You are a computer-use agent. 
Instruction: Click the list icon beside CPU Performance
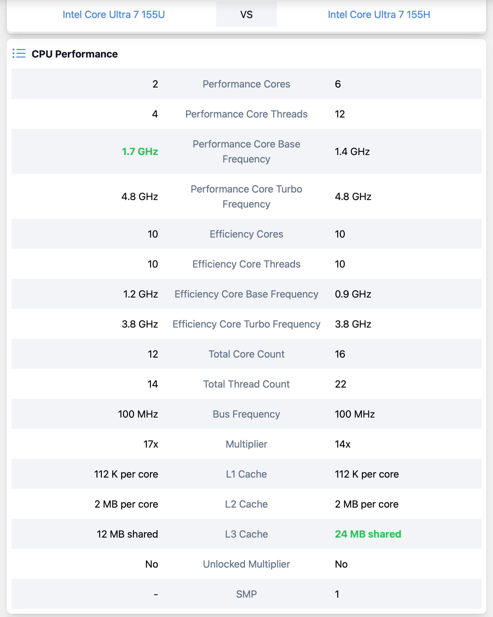tap(19, 54)
